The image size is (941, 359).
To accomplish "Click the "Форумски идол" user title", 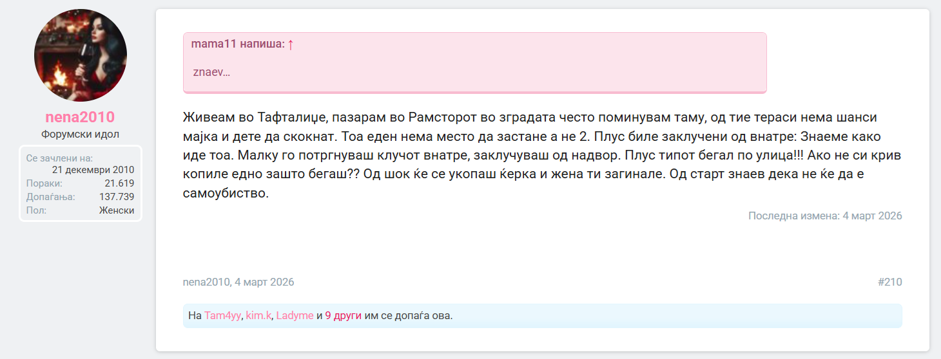I will pos(80,134).
